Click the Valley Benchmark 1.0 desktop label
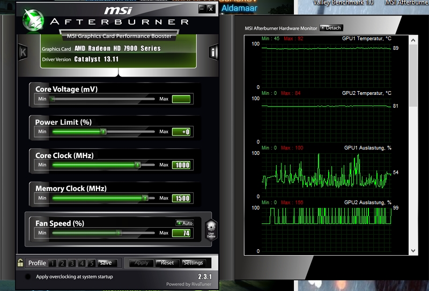 pos(343,3)
